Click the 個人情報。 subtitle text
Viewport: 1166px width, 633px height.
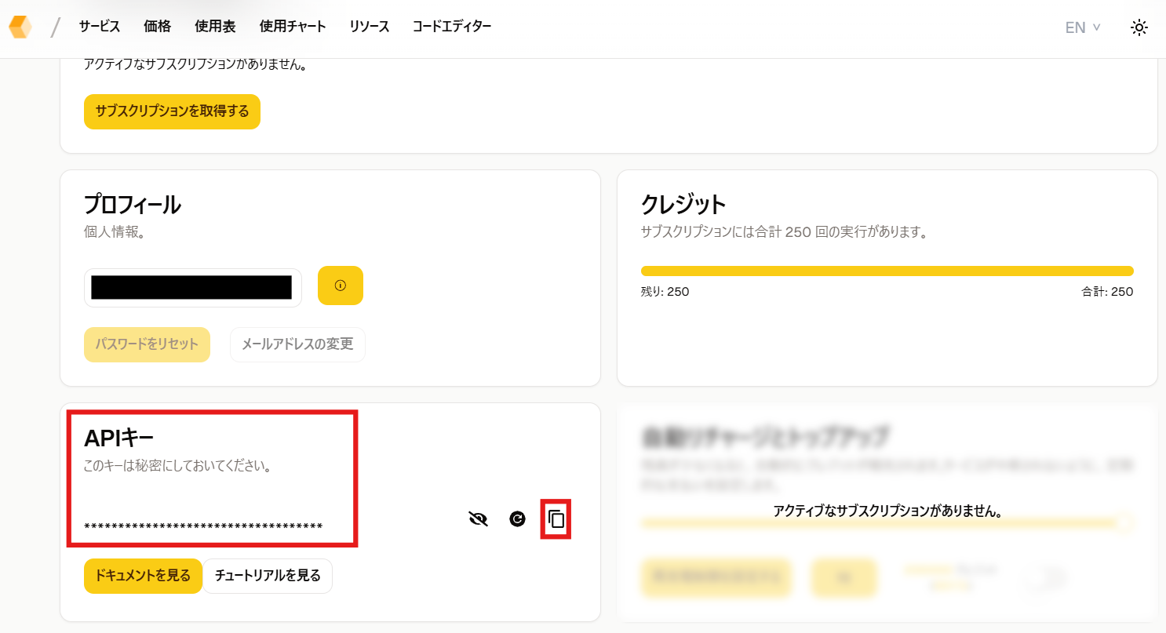pyautogui.click(x=115, y=233)
